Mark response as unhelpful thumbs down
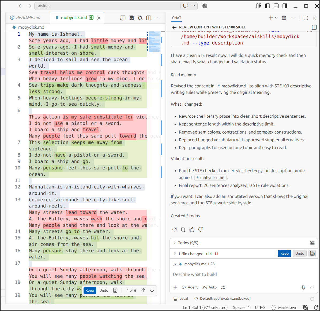Screen dimensions: 320x311 [201, 229]
